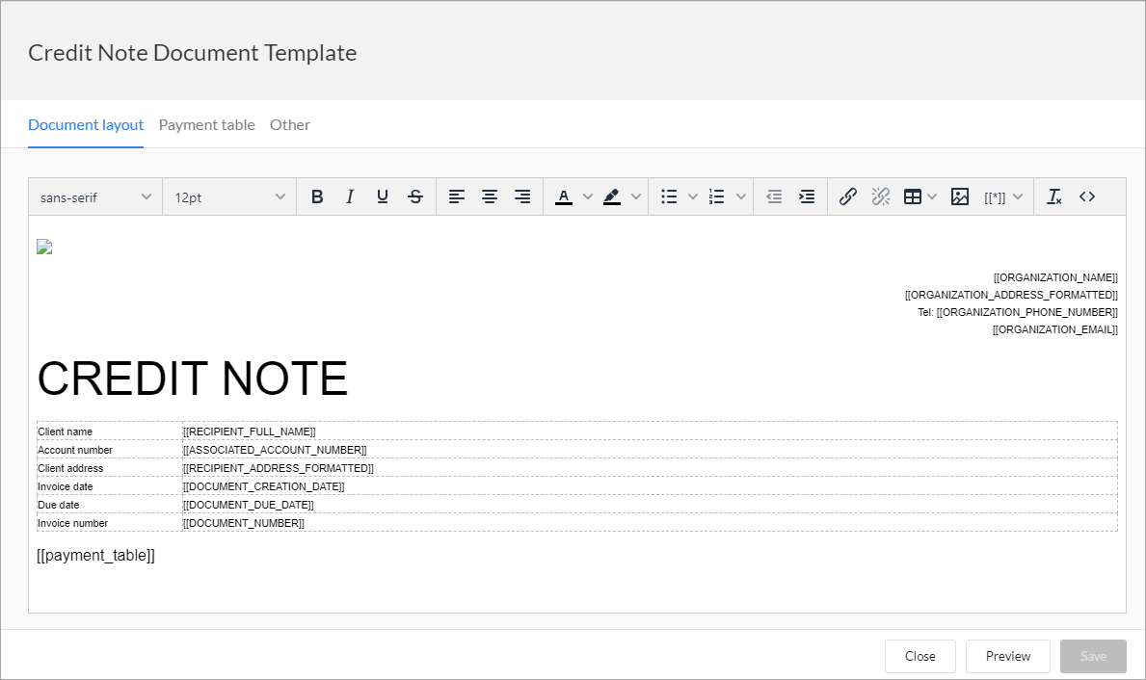Remove the link with the unlink icon
The height and width of the screenshot is (680, 1146).
(x=880, y=196)
